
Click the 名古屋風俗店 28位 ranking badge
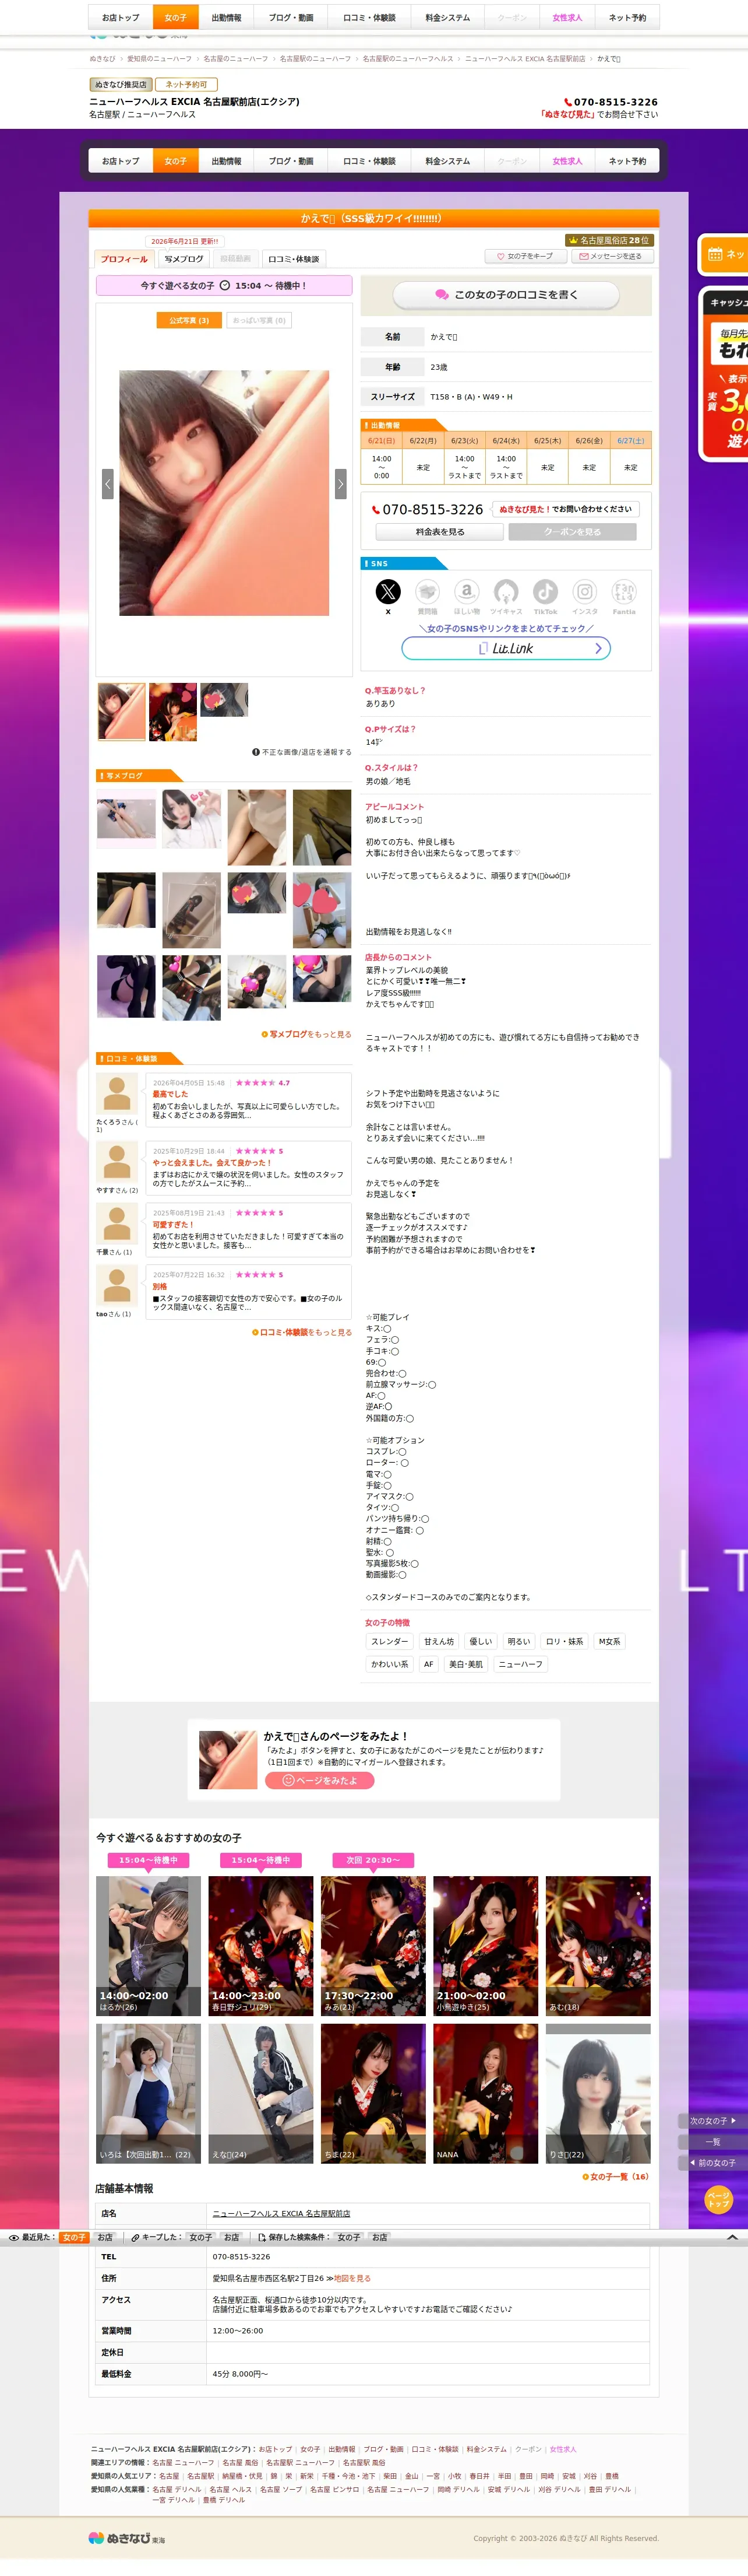pos(608,240)
